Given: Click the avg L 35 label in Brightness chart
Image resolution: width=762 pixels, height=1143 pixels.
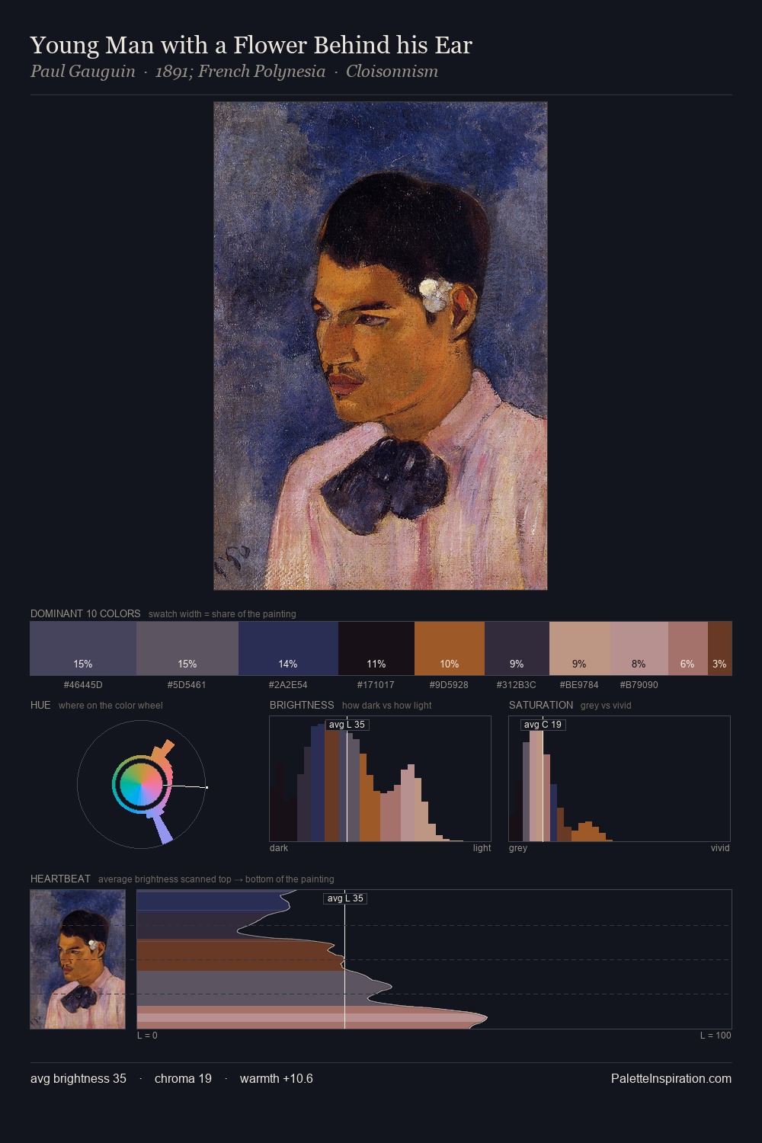Looking at the screenshot, I should (x=347, y=725).
